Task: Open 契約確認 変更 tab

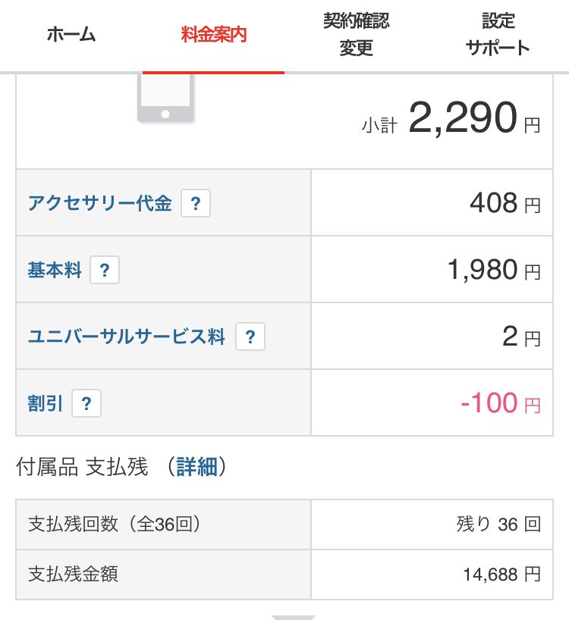Action: click(356, 35)
